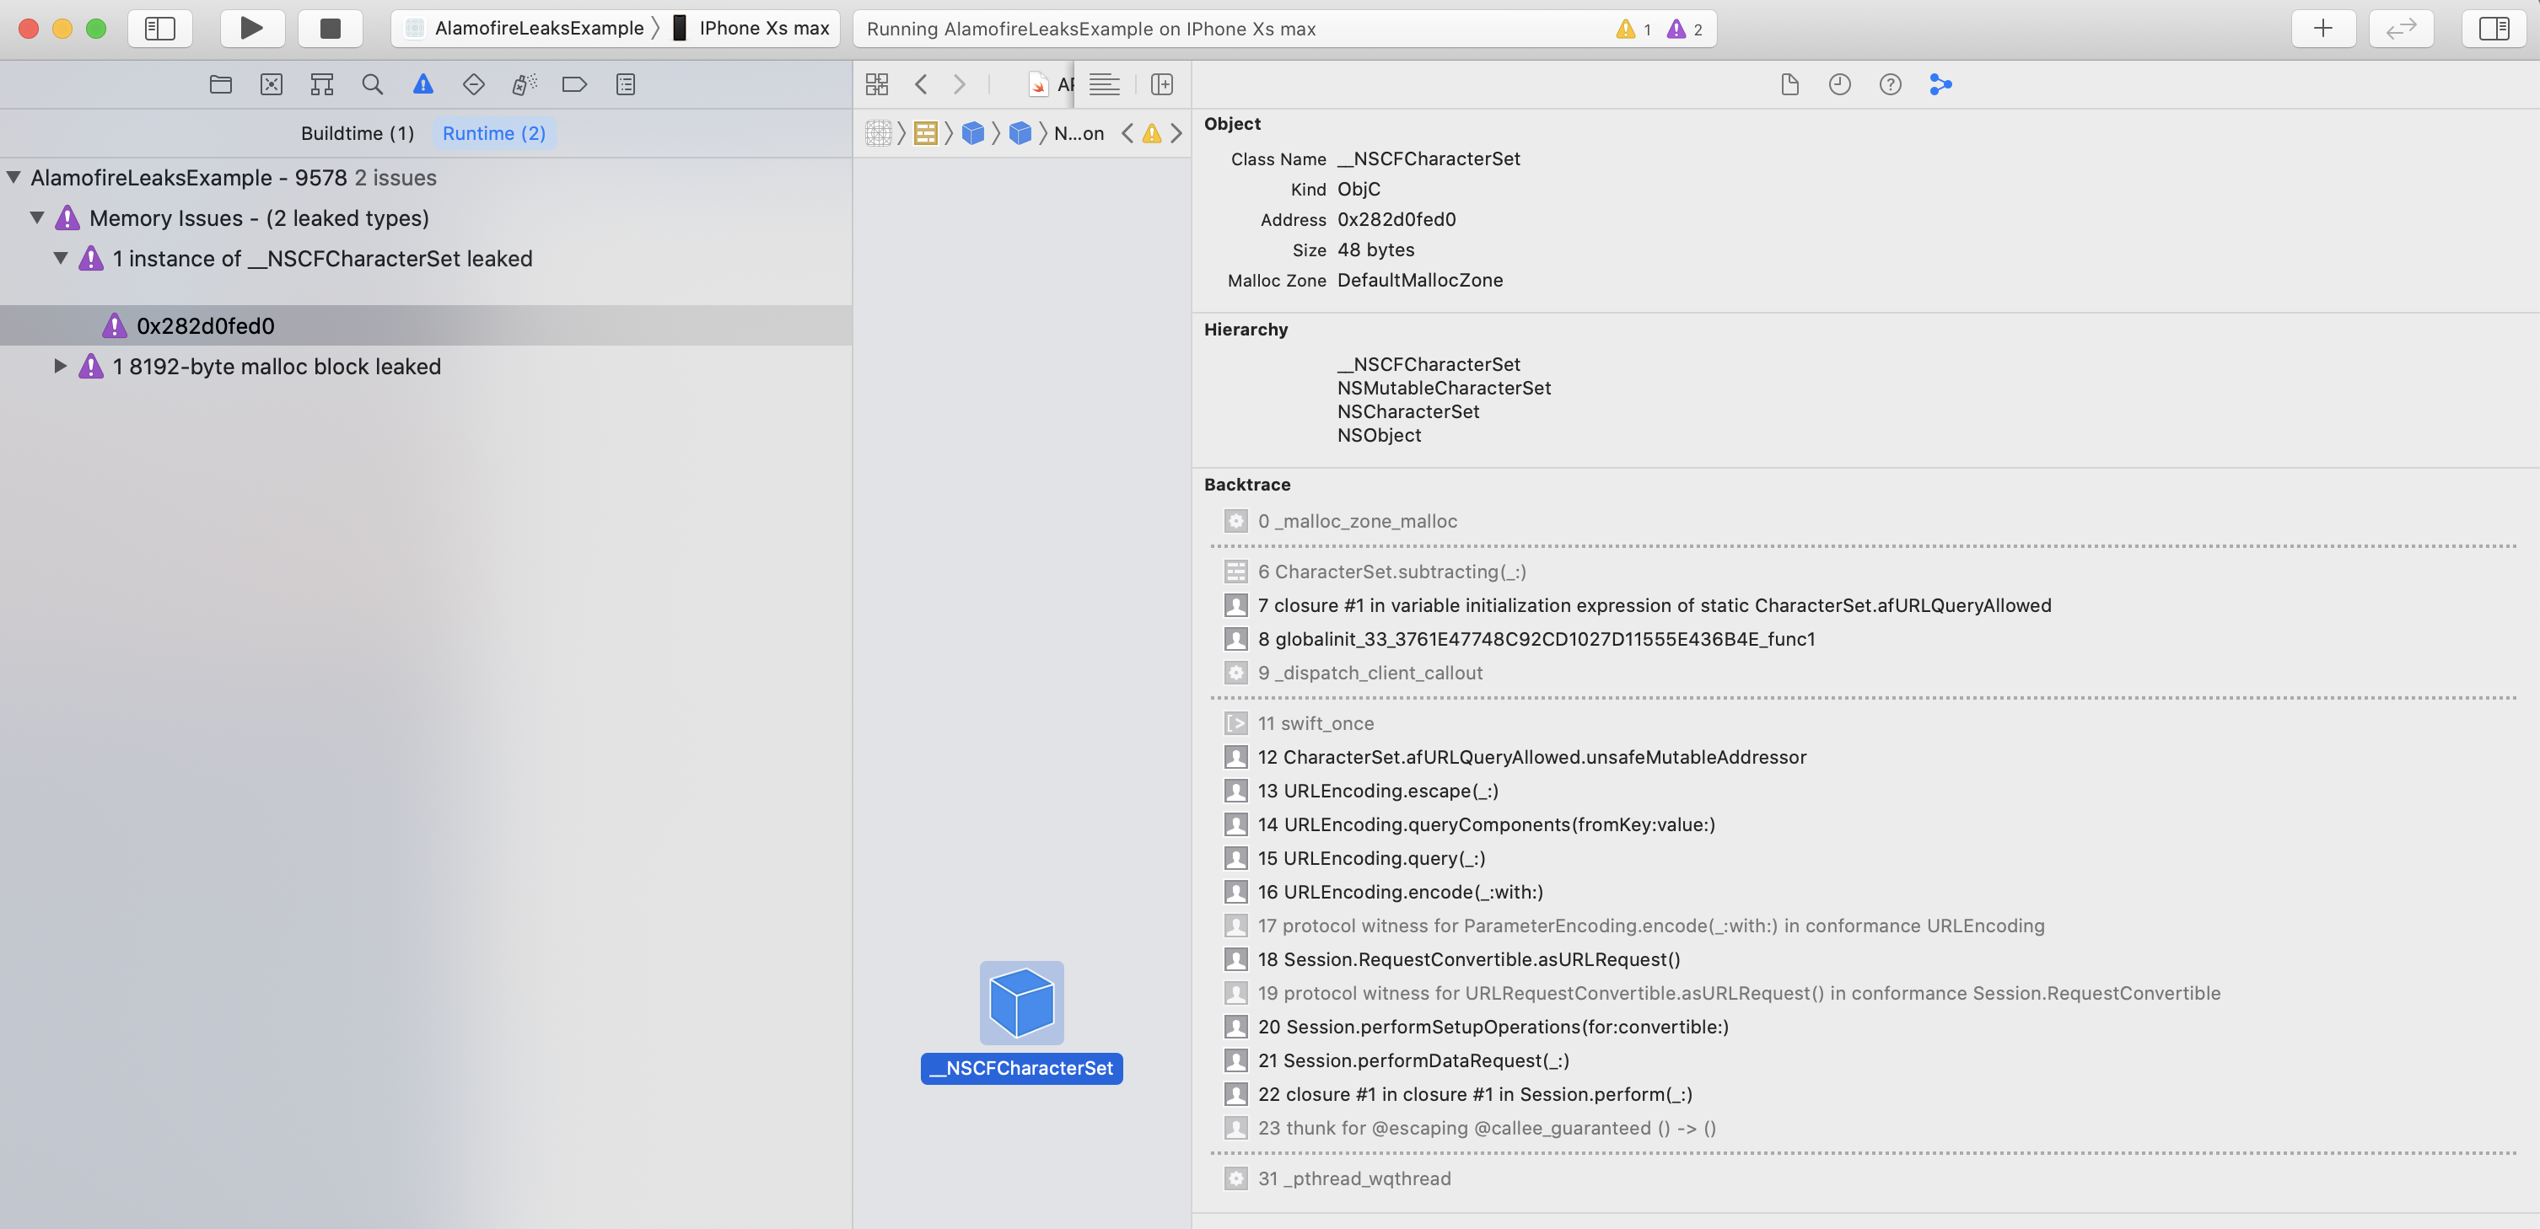Select the Find navigator magnifying glass

pos(372,83)
